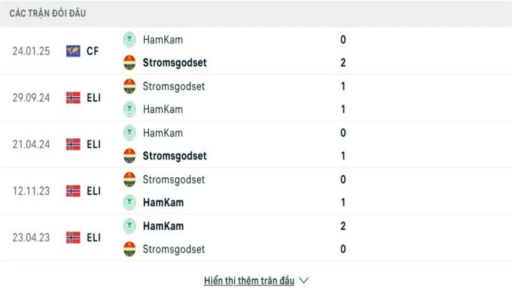This screenshot has height=288, width=512.
Task: Click HamKam crest in 24.01.25 match
Action: point(130,40)
